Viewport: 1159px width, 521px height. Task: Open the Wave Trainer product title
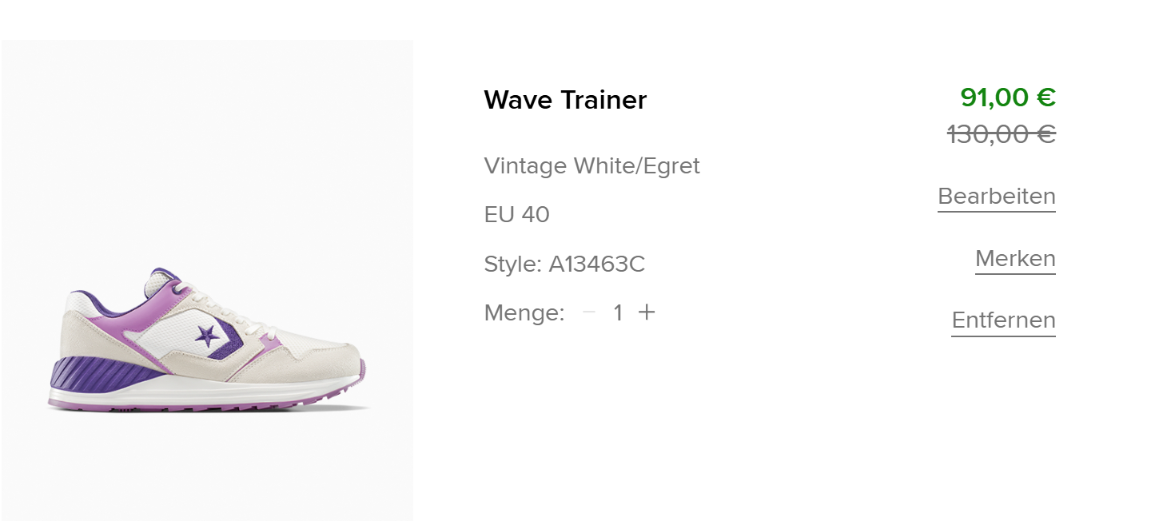click(x=565, y=100)
